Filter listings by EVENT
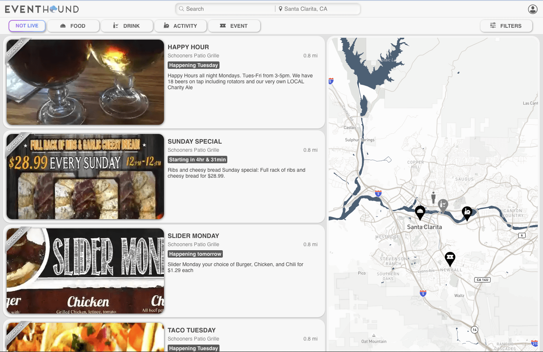Image resolution: width=543 pixels, height=352 pixels. click(234, 26)
